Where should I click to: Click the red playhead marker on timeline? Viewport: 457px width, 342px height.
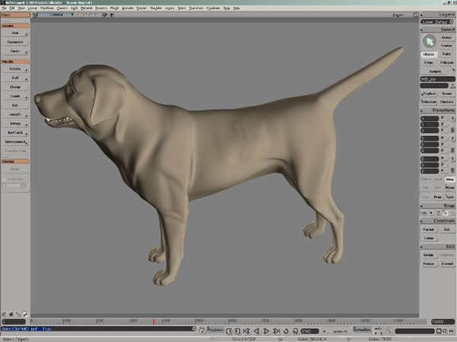tap(154, 322)
